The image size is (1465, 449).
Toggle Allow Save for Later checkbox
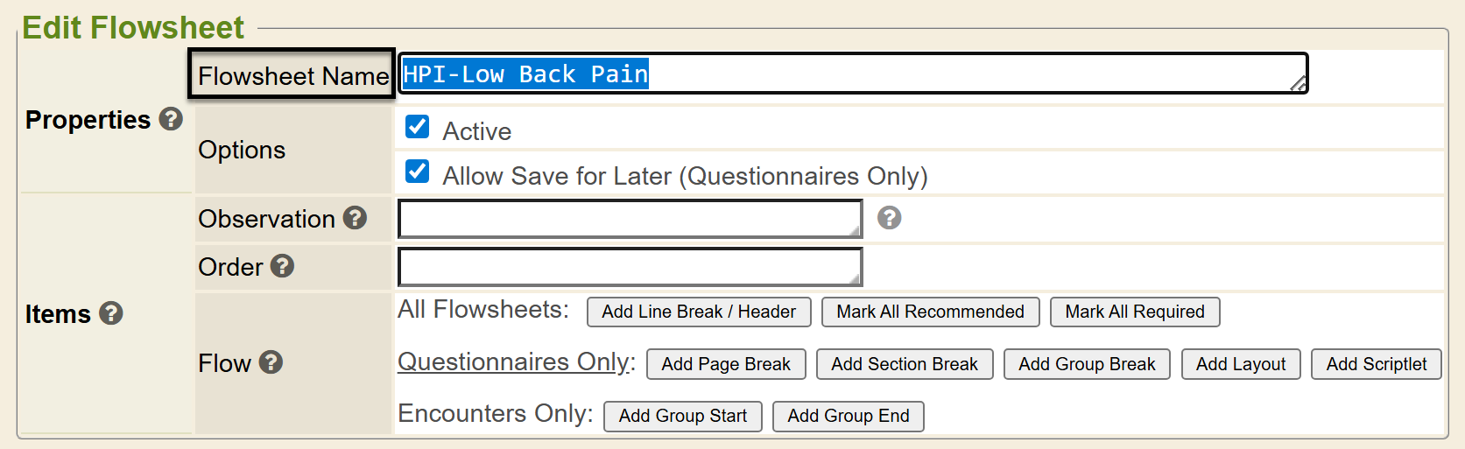coord(418,172)
